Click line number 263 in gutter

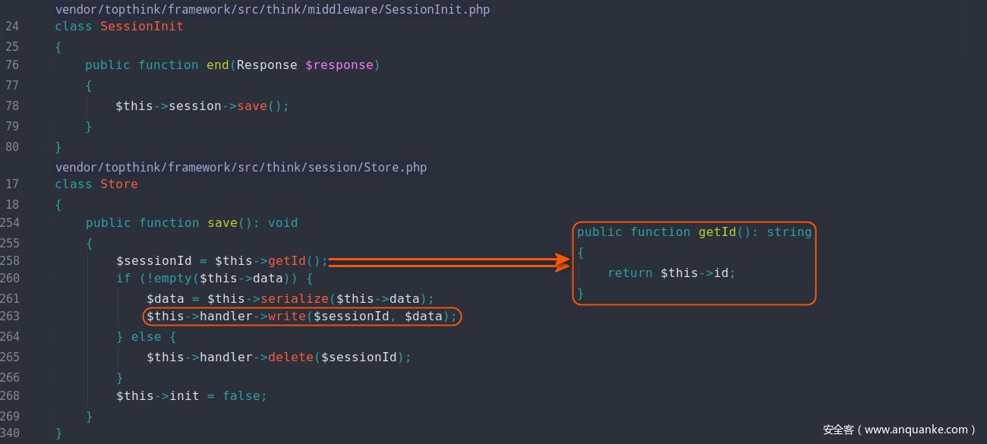[x=10, y=316]
